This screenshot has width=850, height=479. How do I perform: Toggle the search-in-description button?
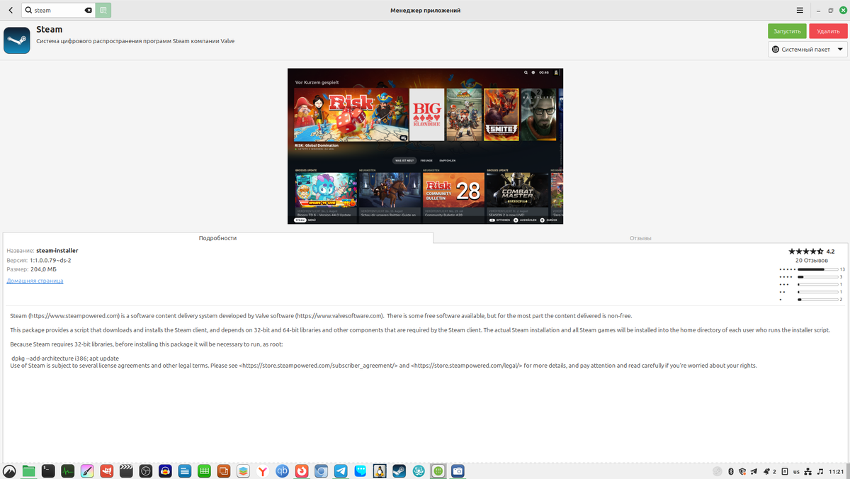103,11
